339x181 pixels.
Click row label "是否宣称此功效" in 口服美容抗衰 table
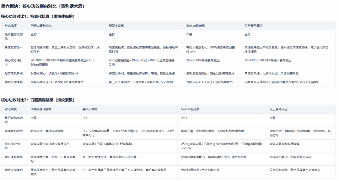pyautogui.click(x=13, y=120)
